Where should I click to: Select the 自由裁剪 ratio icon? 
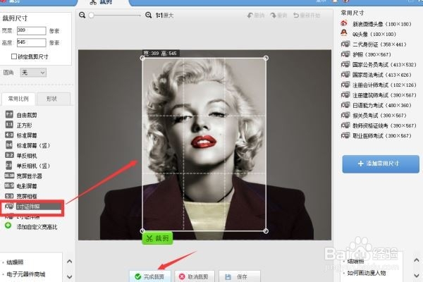pyautogui.click(x=9, y=115)
